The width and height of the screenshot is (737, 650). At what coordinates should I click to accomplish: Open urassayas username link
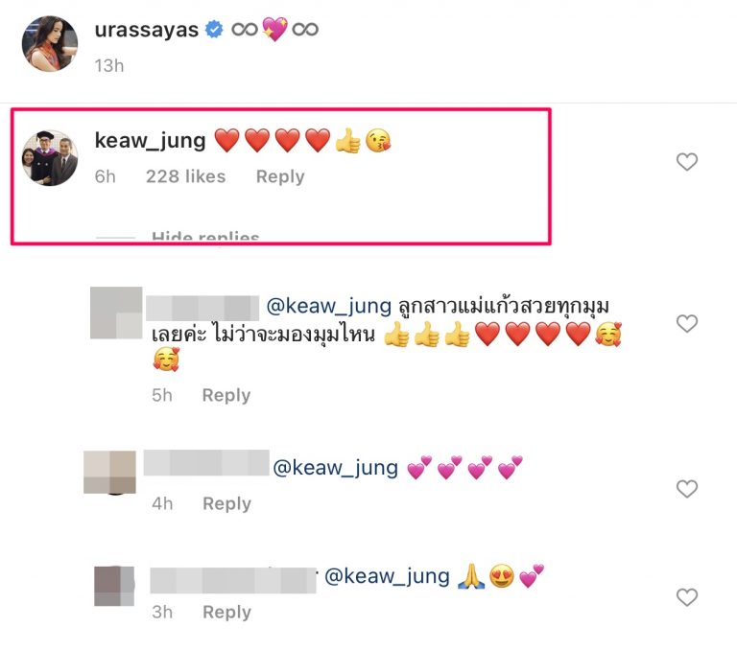[x=147, y=30]
